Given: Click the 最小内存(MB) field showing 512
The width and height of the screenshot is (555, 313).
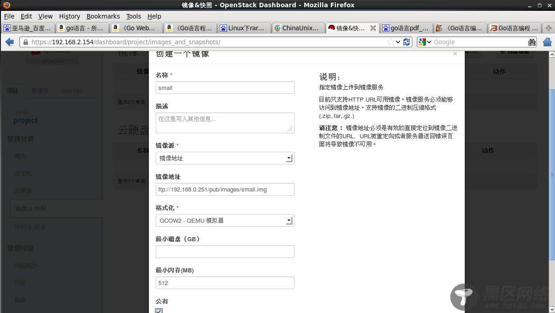Looking at the screenshot, I should (x=225, y=283).
